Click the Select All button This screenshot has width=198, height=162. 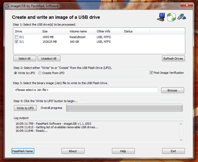click(x=25, y=59)
